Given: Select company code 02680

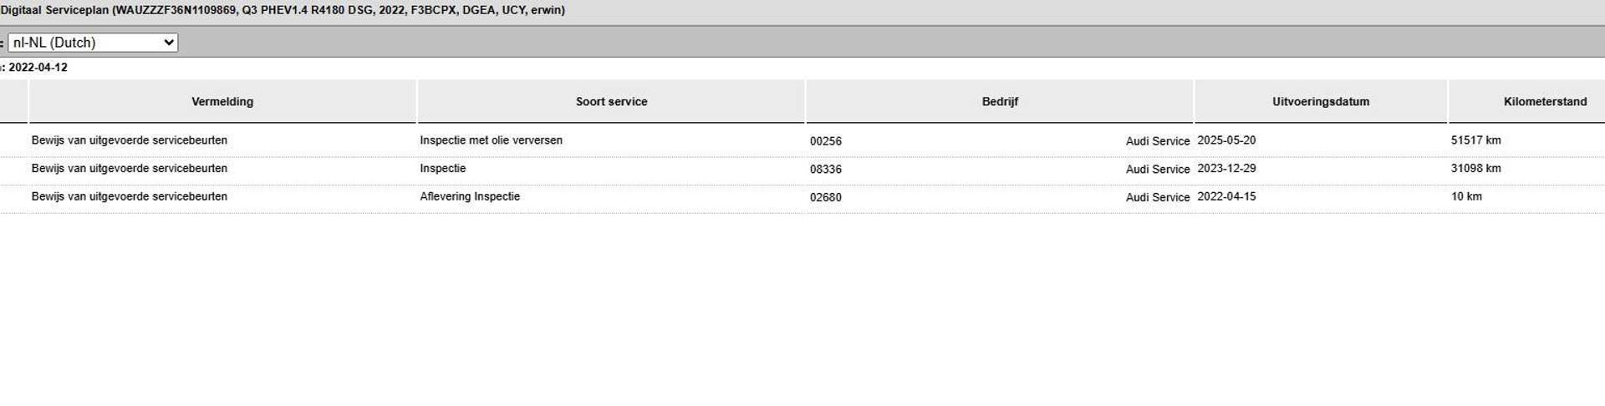Looking at the screenshot, I should (x=826, y=198).
